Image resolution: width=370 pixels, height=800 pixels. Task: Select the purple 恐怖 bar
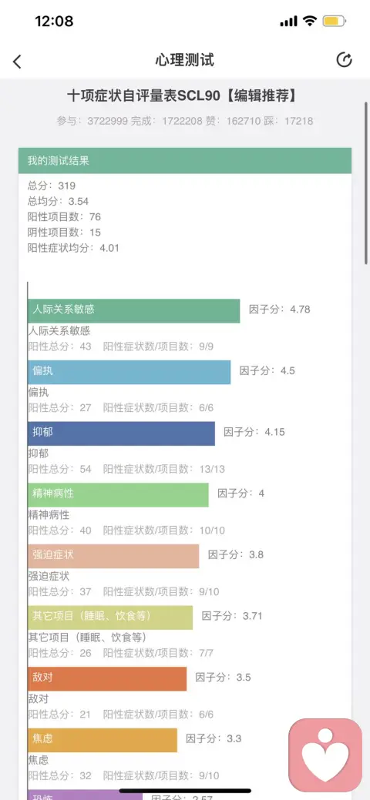[x=86, y=794]
